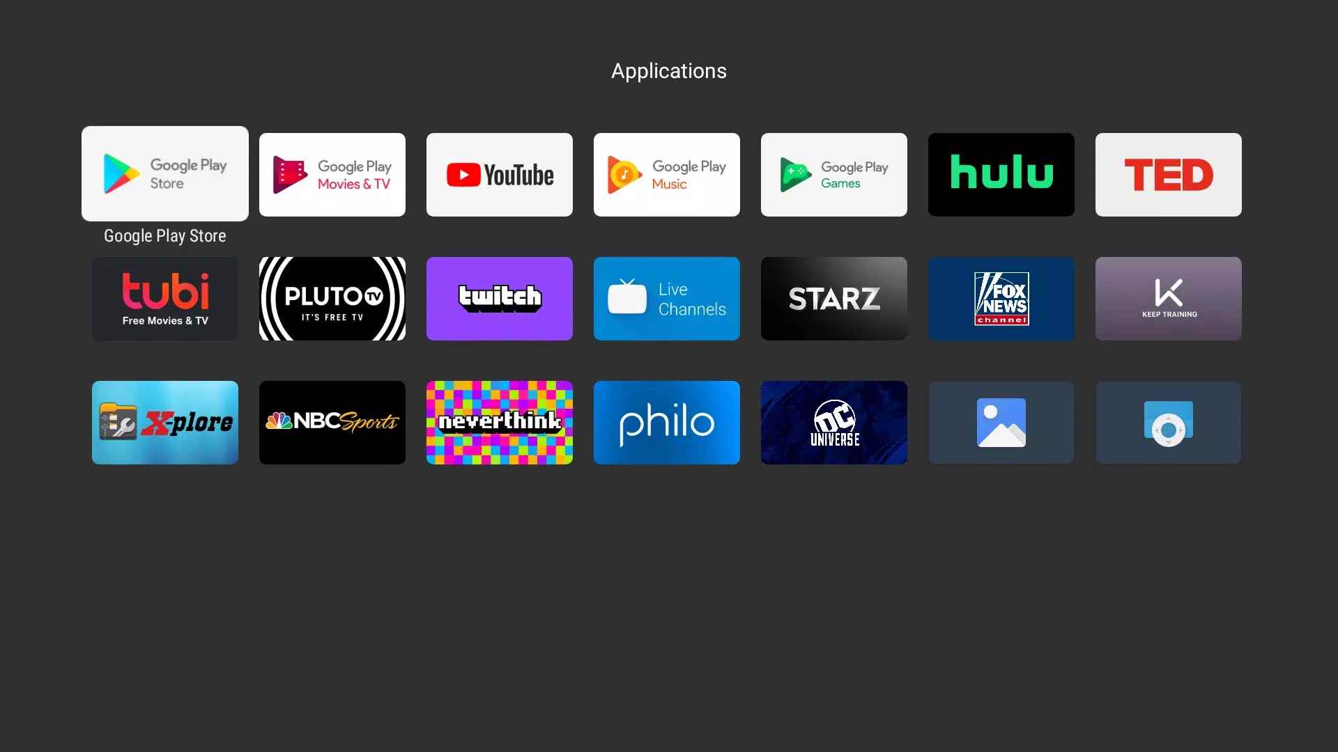
Task: Launch STARZ streaming app
Action: pyautogui.click(x=833, y=297)
